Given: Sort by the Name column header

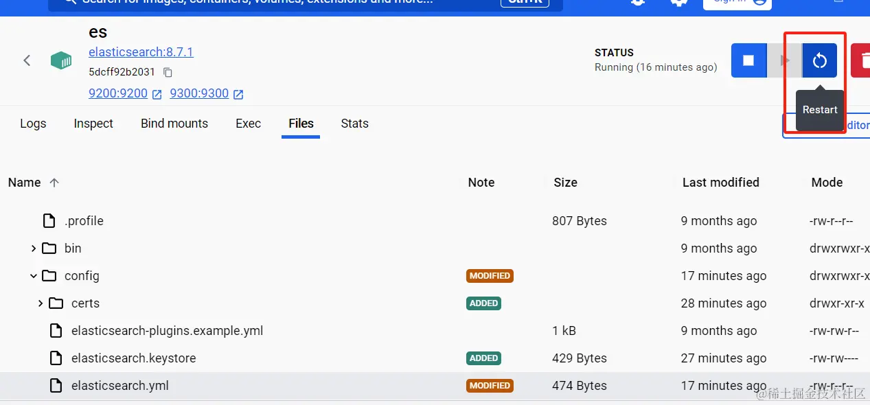Looking at the screenshot, I should tap(24, 183).
